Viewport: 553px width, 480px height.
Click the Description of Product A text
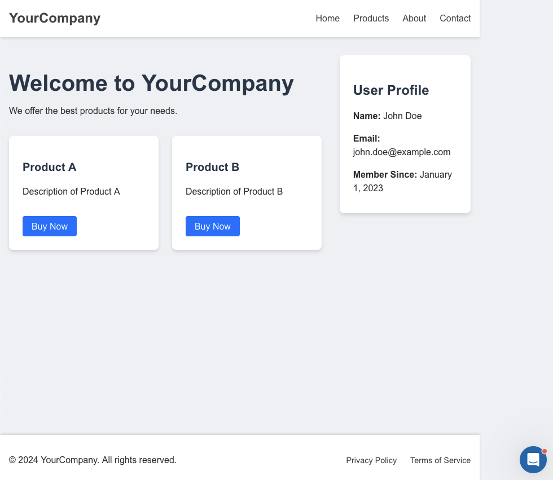pos(71,191)
